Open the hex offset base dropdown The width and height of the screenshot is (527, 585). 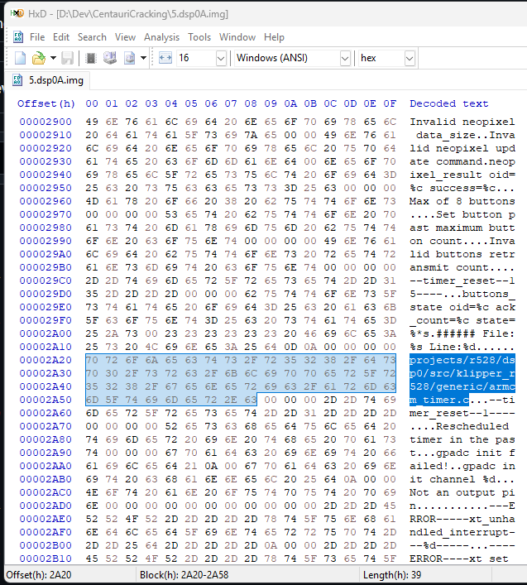(x=409, y=58)
